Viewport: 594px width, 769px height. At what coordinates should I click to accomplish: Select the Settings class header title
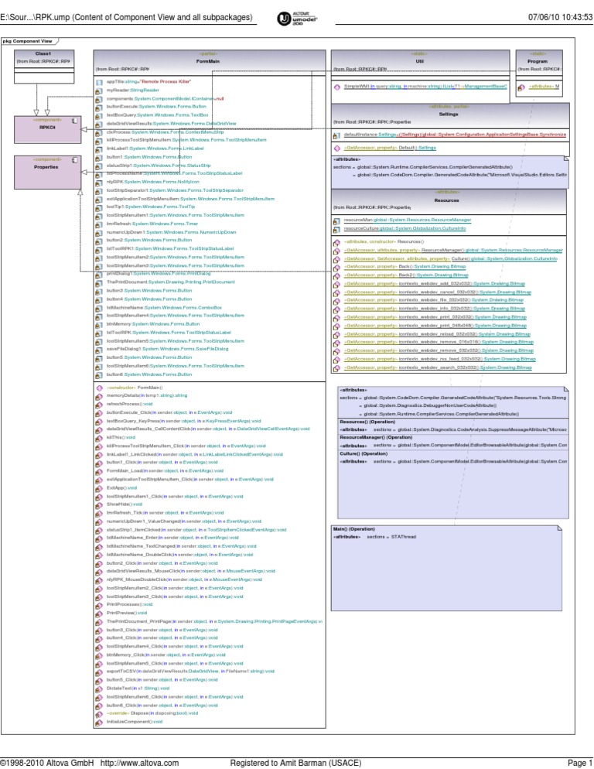click(x=449, y=114)
